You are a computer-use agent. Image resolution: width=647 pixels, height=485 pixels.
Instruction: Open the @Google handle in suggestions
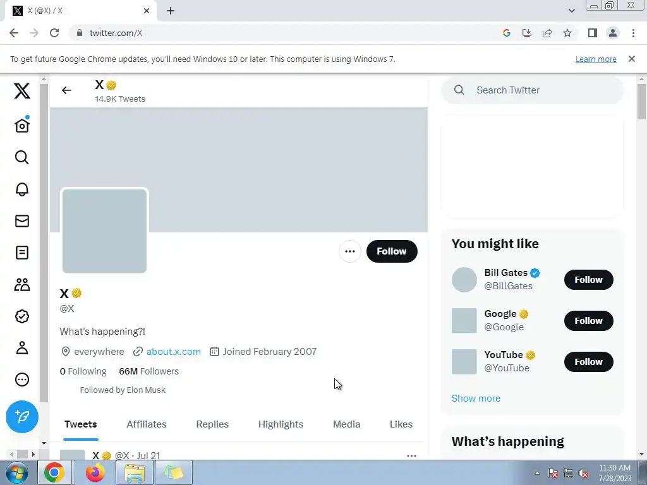504,327
